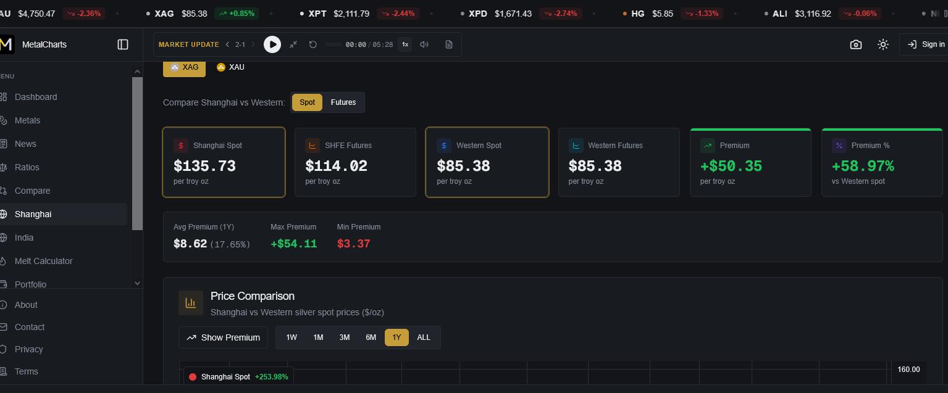The image size is (948, 393).
Task: Click the XAG ticker in top bar
Action: [x=203, y=14]
